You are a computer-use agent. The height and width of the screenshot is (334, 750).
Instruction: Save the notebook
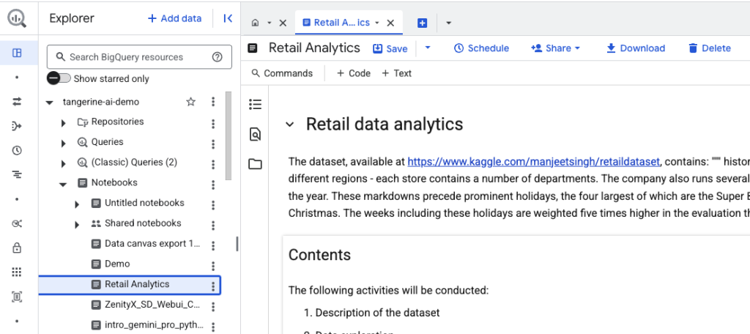tap(390, 48)
